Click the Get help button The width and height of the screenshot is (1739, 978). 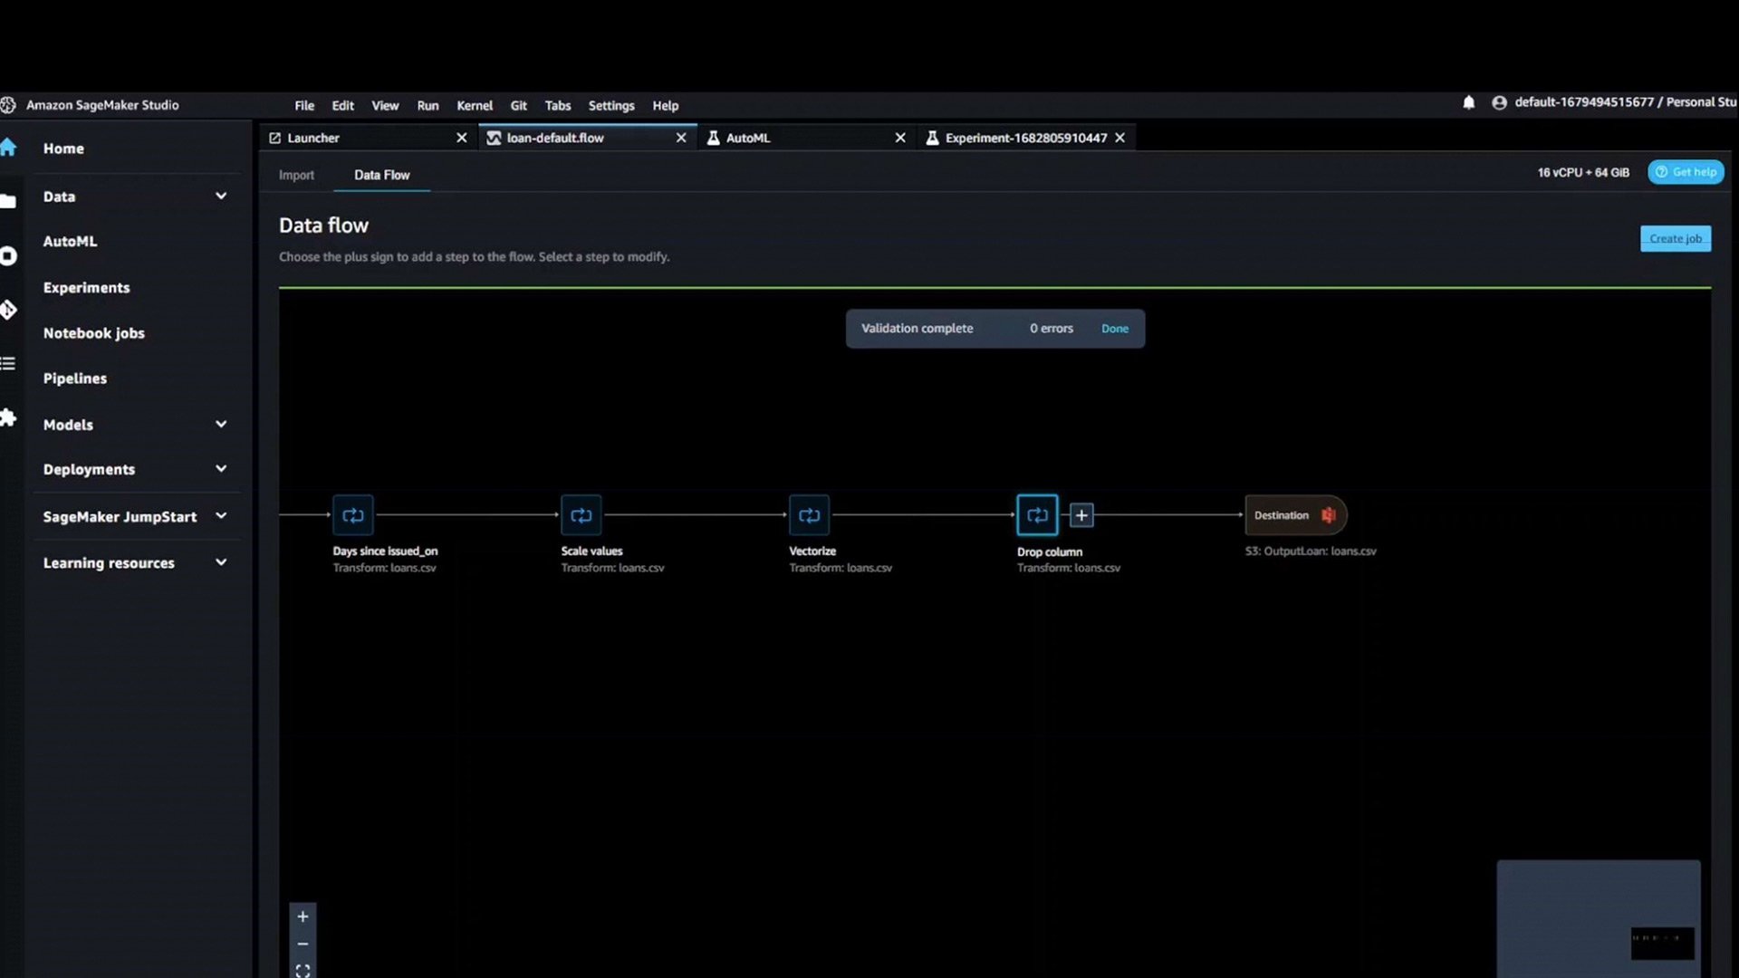[x=1686, y=172]
